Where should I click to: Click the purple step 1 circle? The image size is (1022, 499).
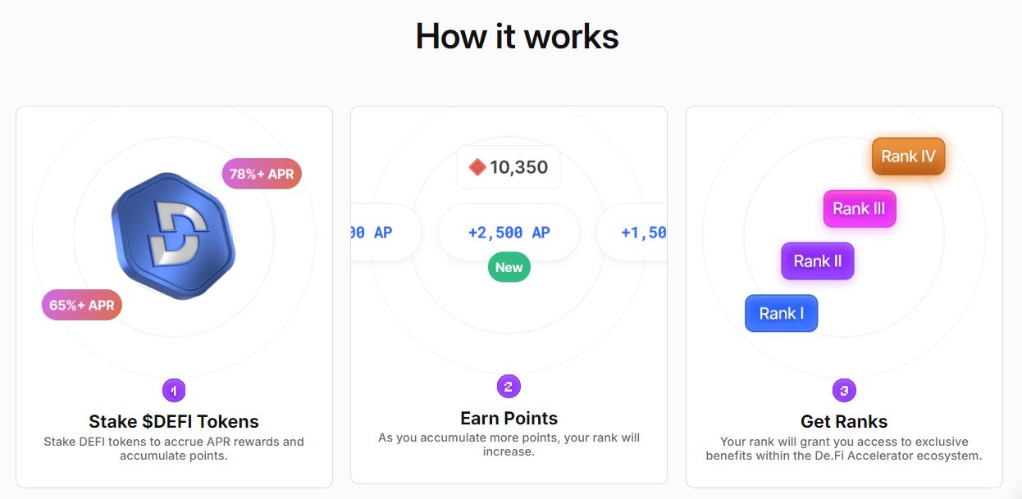click(174, 391)
